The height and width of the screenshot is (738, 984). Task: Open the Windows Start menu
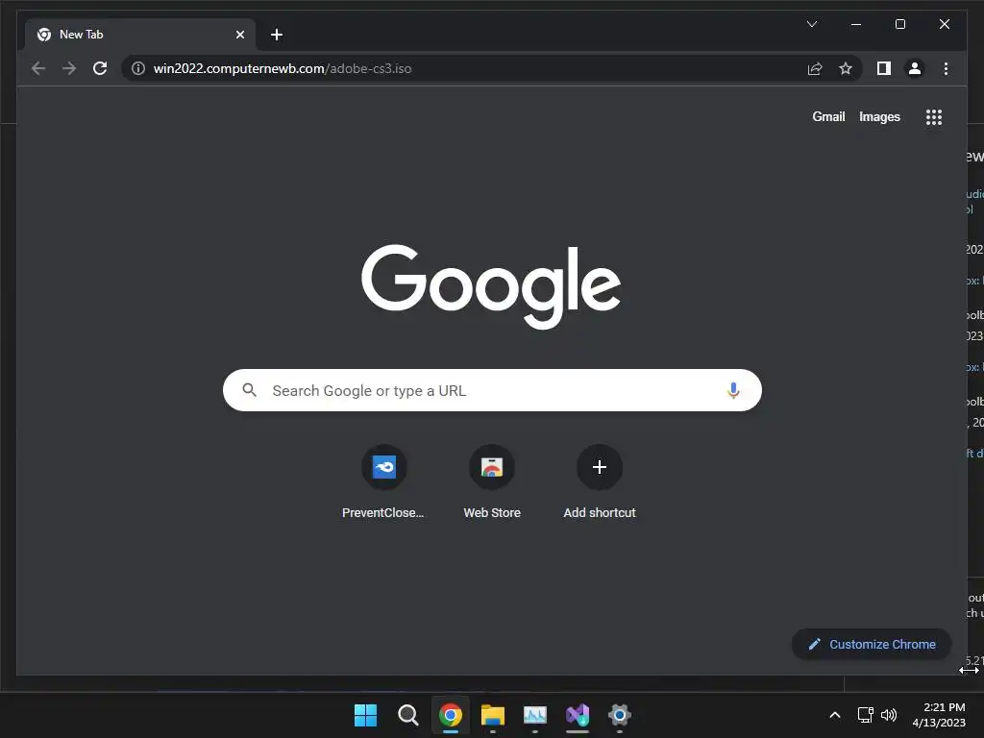tap(365, 715)
